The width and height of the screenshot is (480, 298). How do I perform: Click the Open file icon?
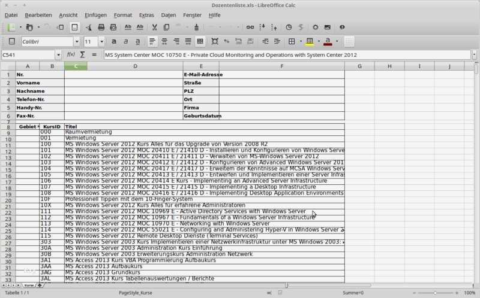pyautogui.click(x=29, y=28)
